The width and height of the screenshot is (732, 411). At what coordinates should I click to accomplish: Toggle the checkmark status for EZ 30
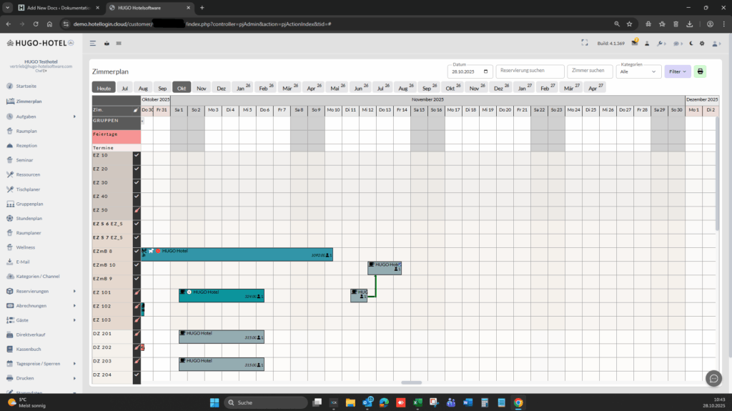click(x=137, y=182)
